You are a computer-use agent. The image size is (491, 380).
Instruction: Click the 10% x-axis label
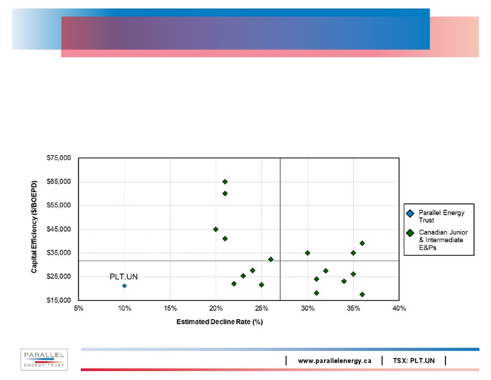[124, 308]
